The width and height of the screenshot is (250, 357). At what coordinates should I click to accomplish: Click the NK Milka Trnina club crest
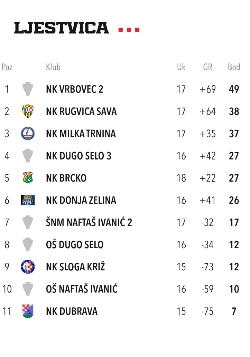coord(28,133)
